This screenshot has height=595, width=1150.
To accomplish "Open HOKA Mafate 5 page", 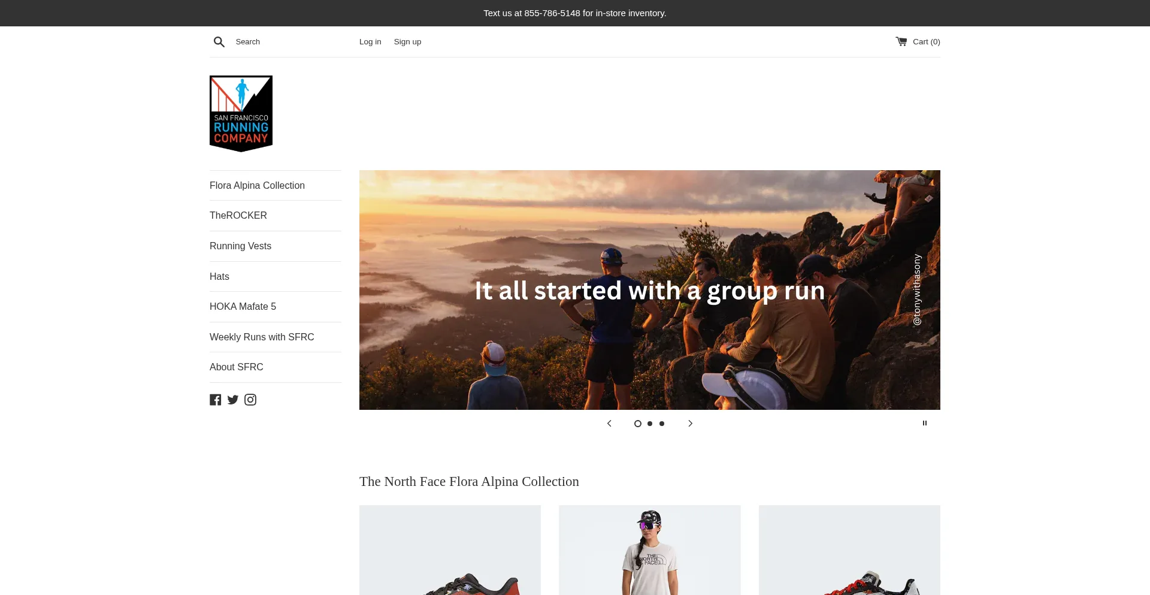I will click(x=243, y=307).
